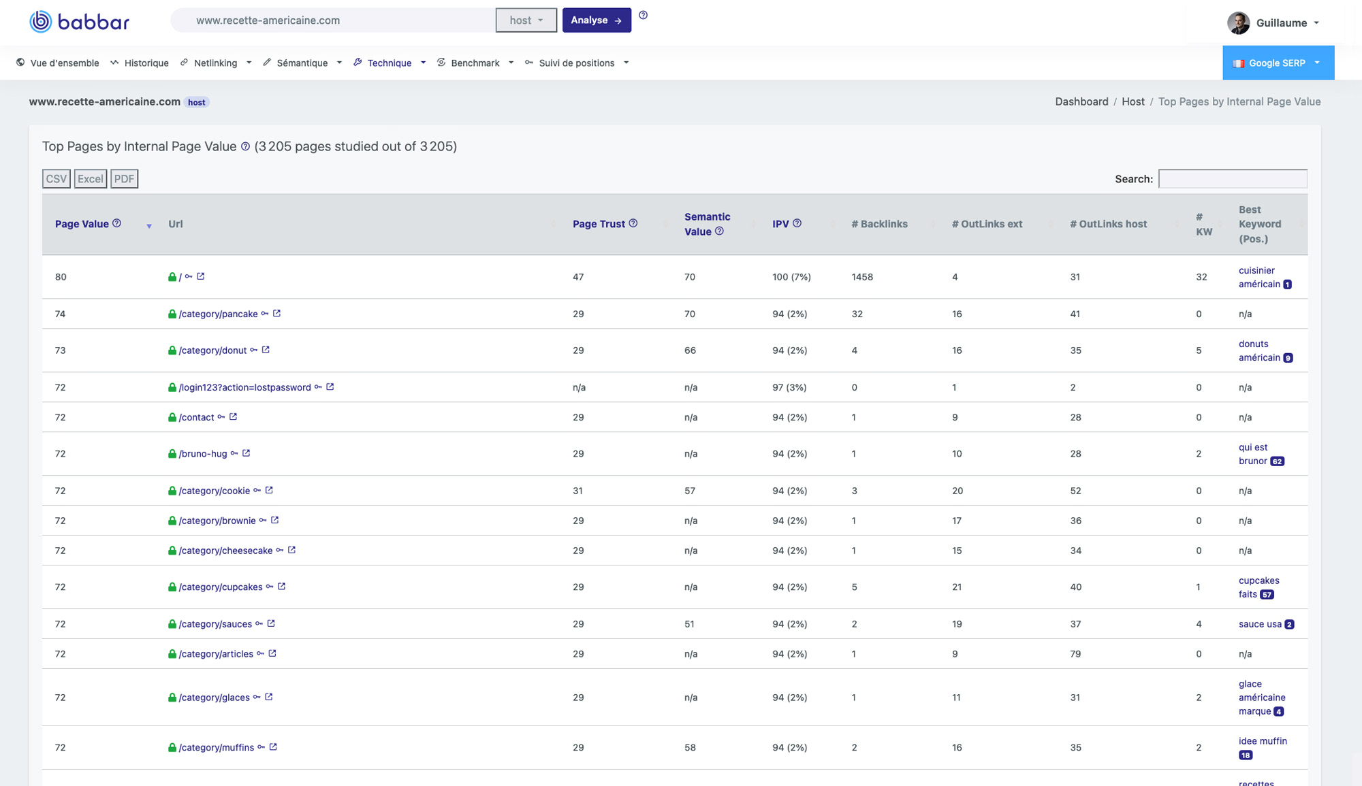Viewport: 1362px width, 786px height.
Task: Open the host type dropdown
Action: 526,20
